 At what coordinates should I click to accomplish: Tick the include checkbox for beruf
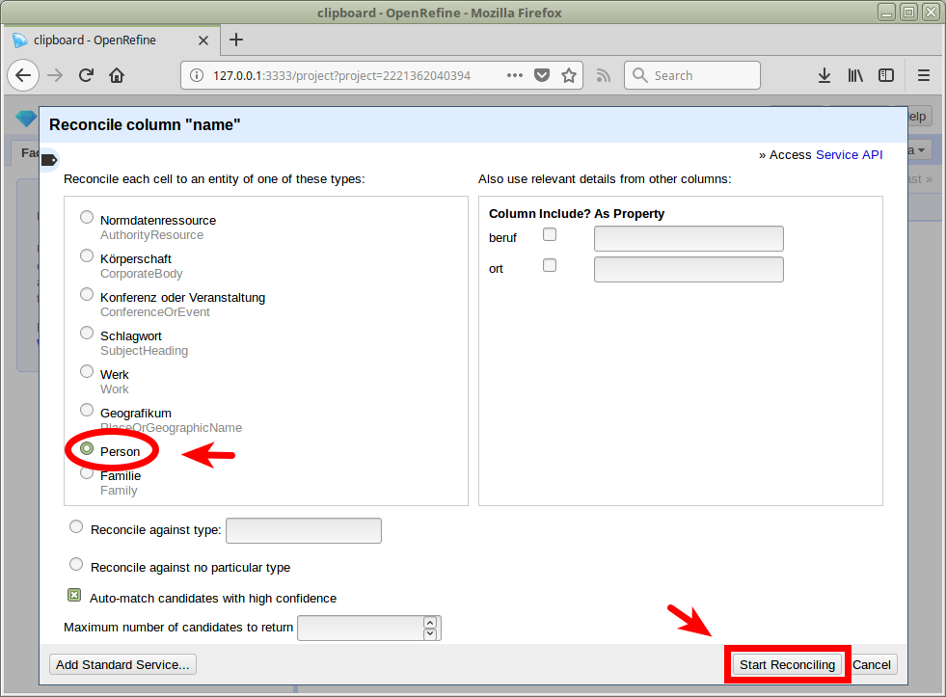coord(550,234)
